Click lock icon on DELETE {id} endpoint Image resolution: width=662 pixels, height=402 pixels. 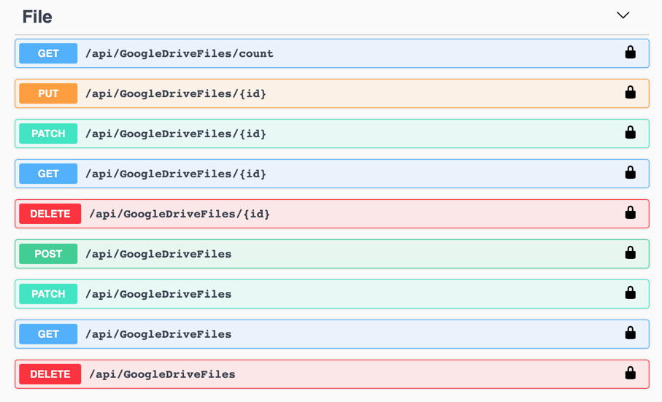point(631,212)
